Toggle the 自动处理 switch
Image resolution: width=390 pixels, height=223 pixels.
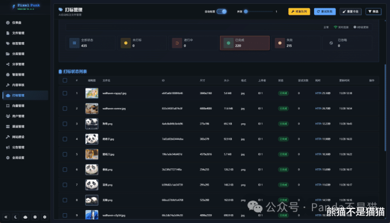(x=222, y=11)
